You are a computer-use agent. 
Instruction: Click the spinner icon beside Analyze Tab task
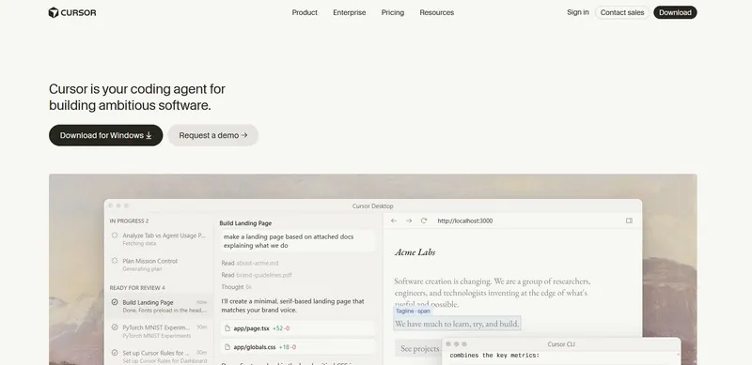point(115,236)
